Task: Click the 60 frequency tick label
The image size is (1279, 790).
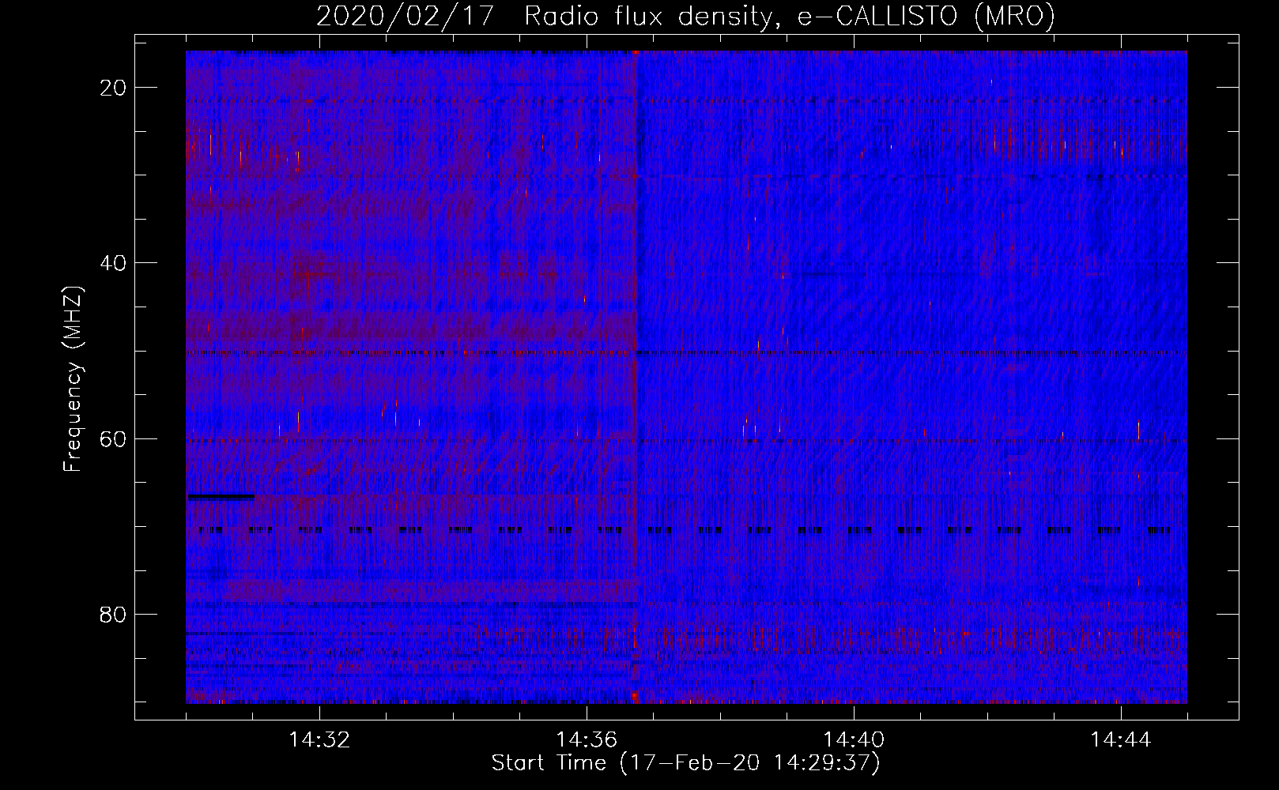Action: 114,438
